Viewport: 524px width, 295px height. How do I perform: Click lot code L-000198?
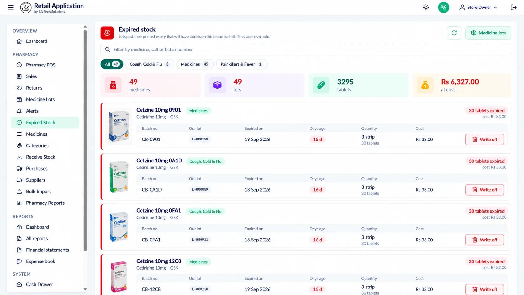coord(200,139)
